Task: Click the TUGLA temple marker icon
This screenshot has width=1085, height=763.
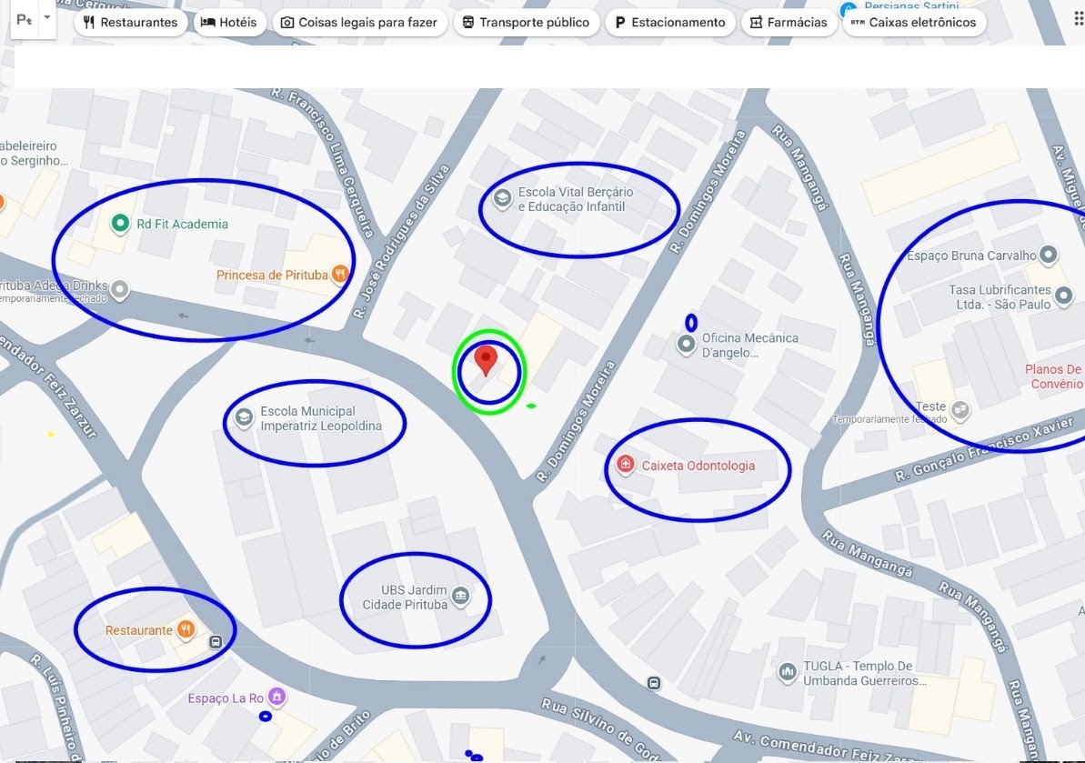Action: coord(788,671)
